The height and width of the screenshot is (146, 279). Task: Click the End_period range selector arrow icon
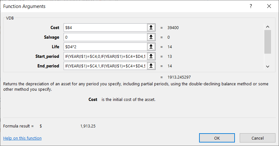151,66
